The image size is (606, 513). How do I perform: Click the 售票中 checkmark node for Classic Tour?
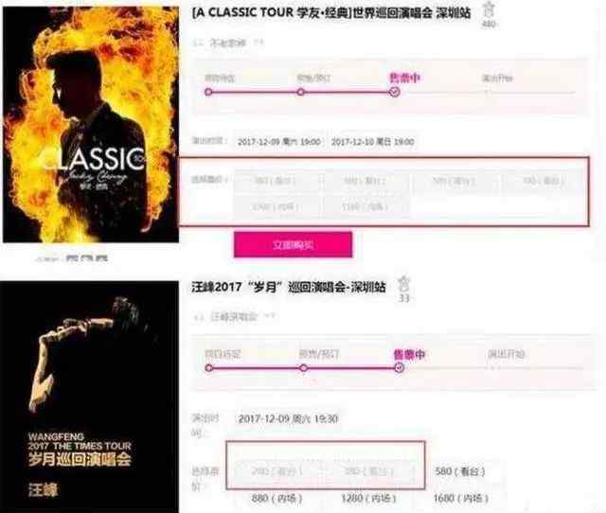[395, 93]
